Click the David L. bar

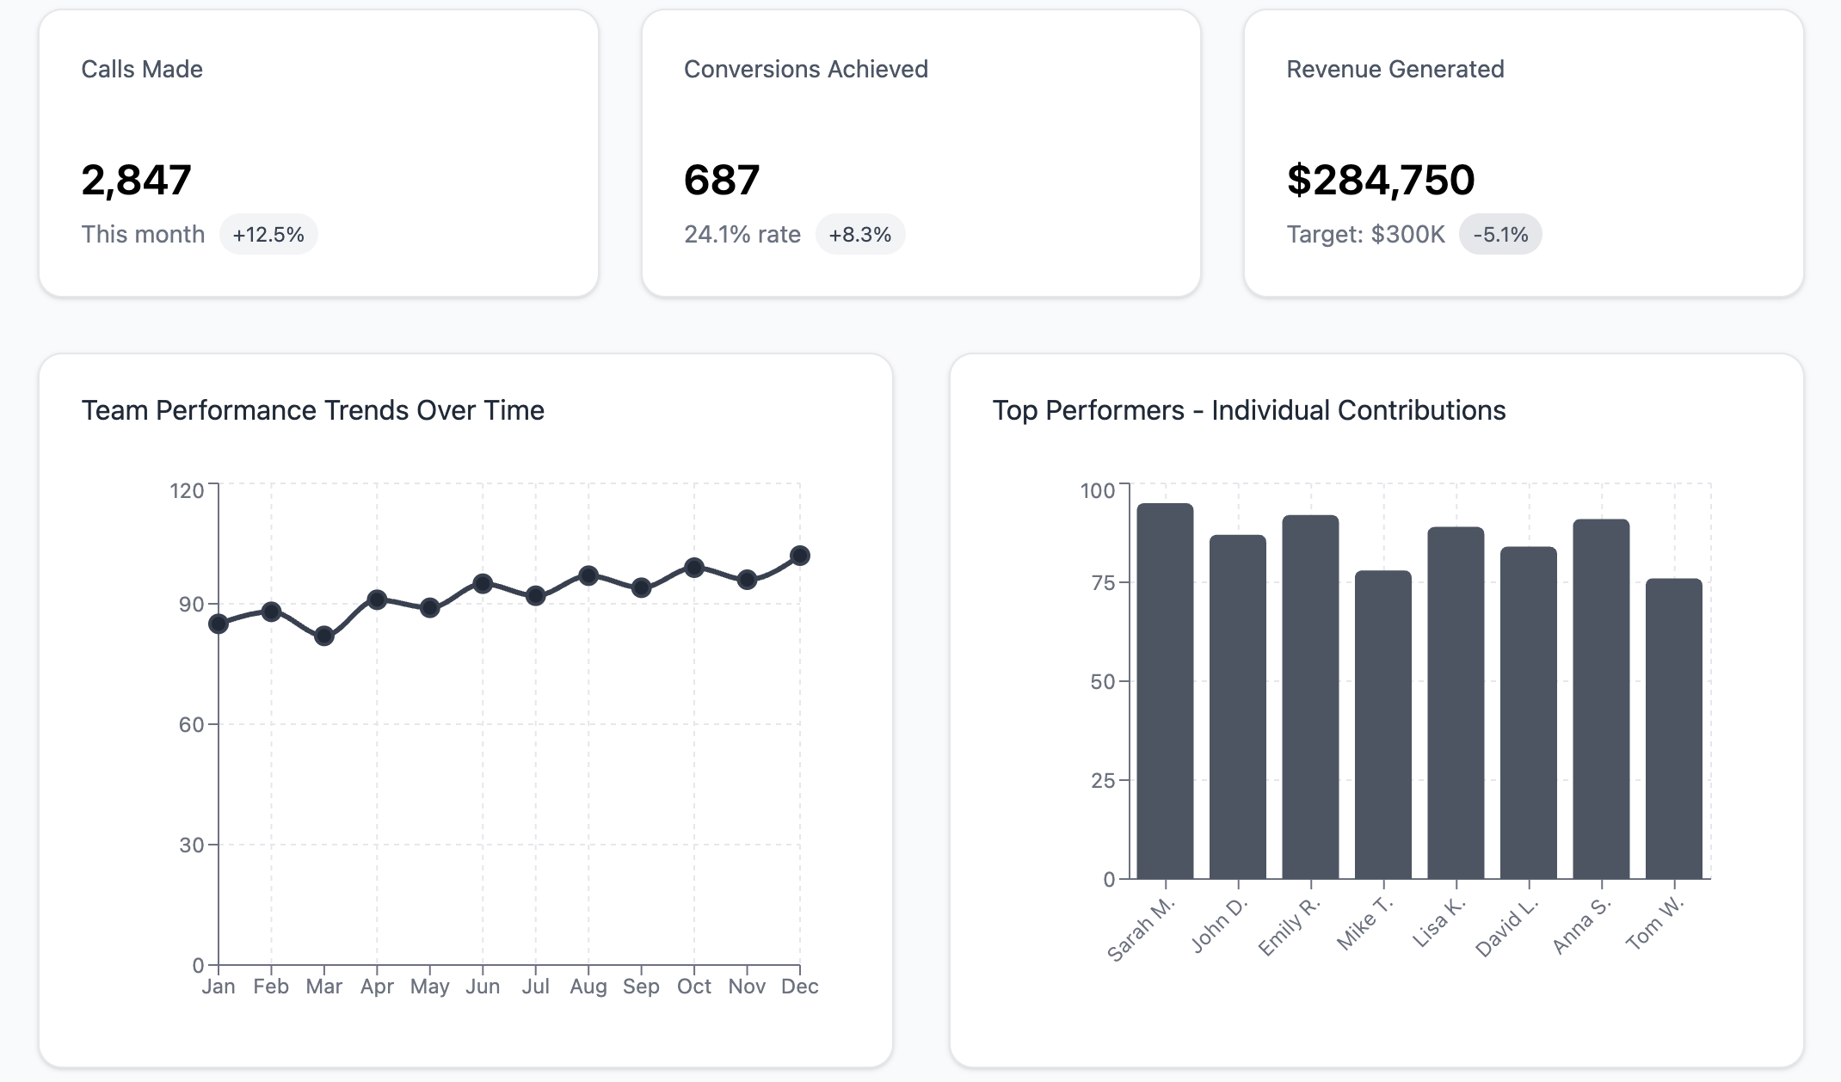[1528, 712]
